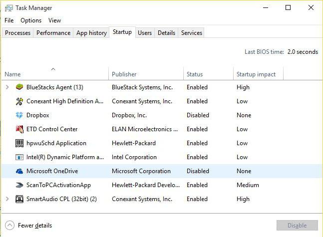Click the Microsoft OneDrive cloud icon
Image resolution: width=323 pixels, height=237 pixels.
[19, 171]
